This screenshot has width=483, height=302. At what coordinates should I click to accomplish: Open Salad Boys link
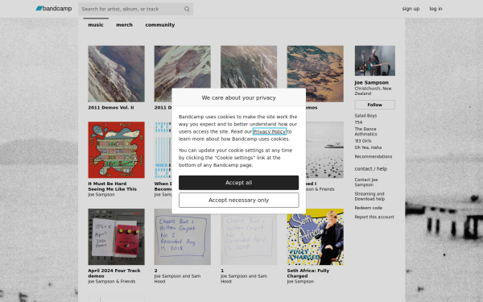click(x=365, y=115)
